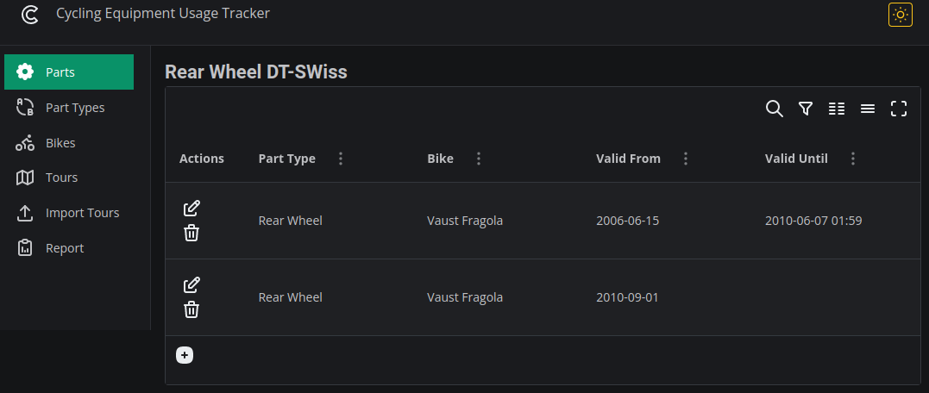Show the table filters funnel icon
The image size is (929, 393).
pos(805,109)
